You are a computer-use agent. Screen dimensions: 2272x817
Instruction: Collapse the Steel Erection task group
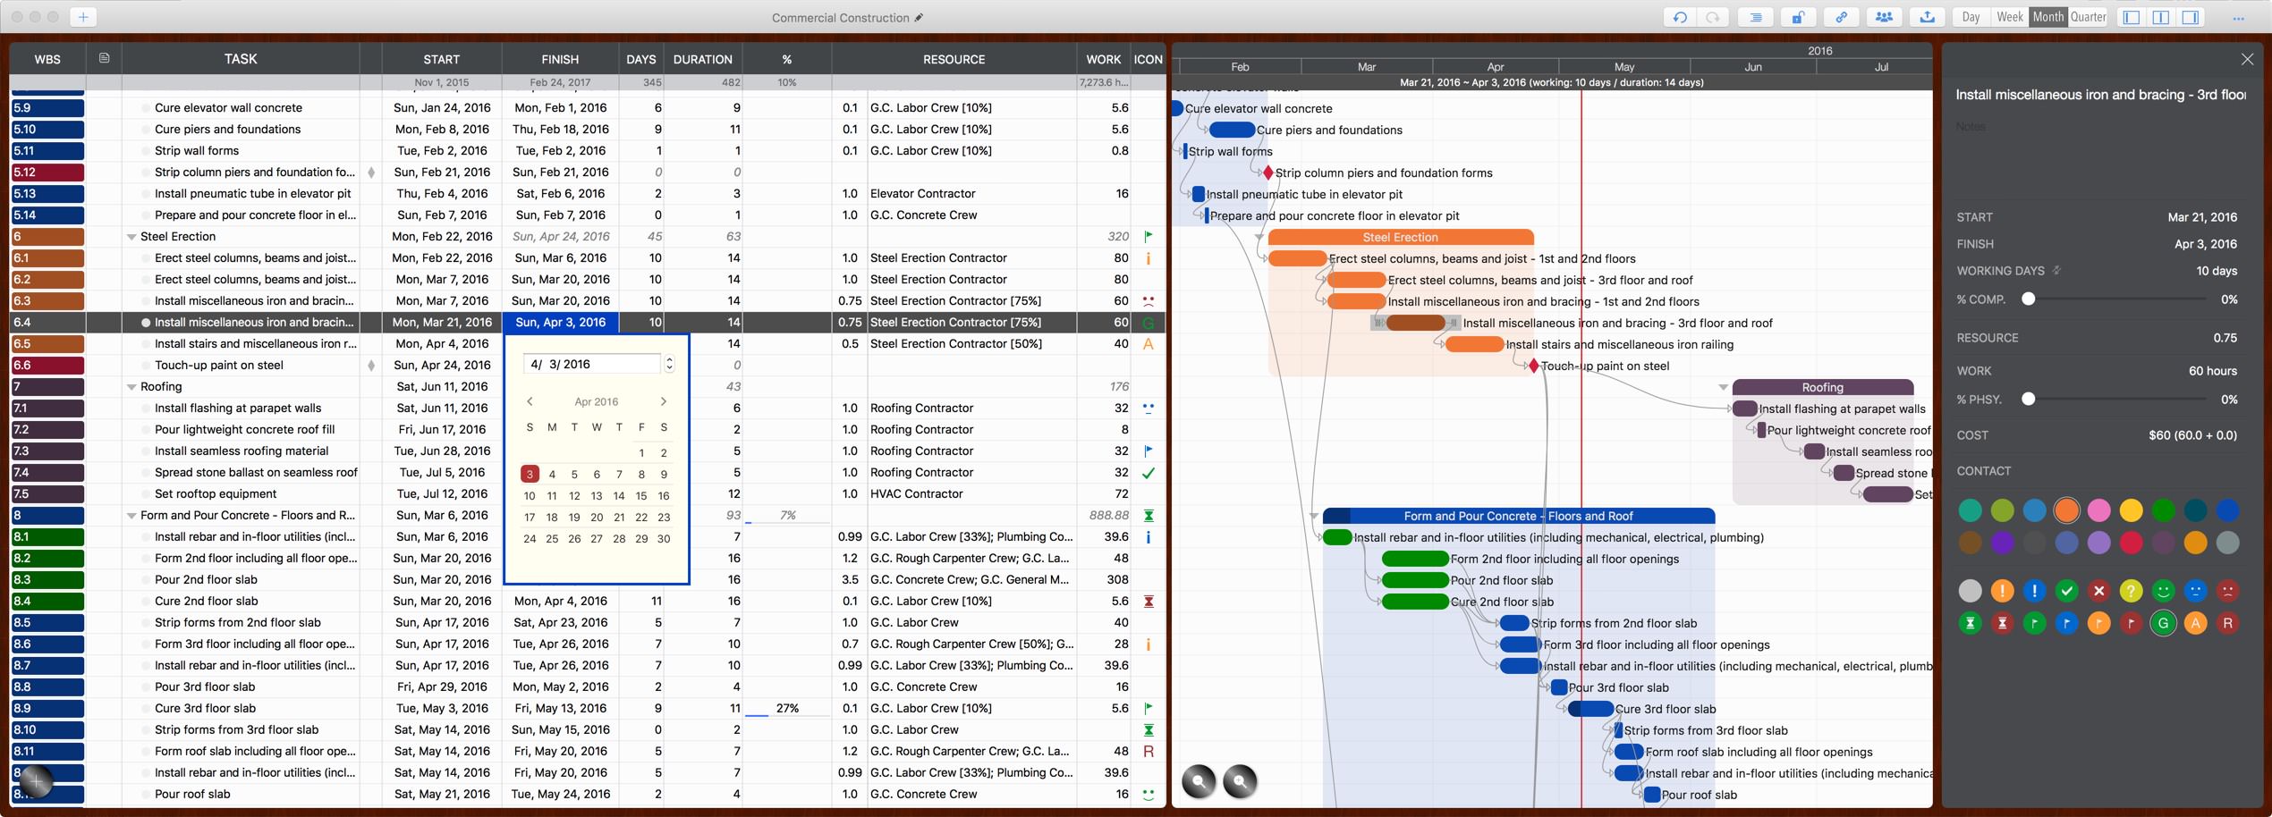[131, 237]
